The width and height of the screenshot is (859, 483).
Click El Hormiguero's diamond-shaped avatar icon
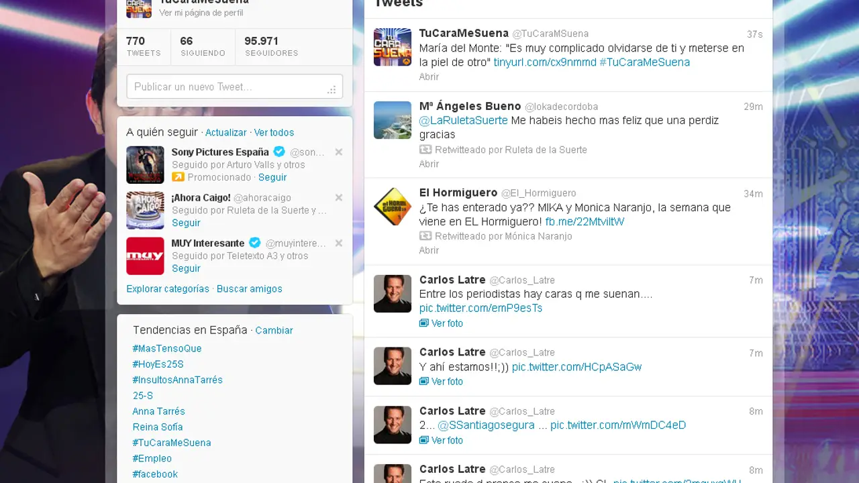tap(393, 207)
